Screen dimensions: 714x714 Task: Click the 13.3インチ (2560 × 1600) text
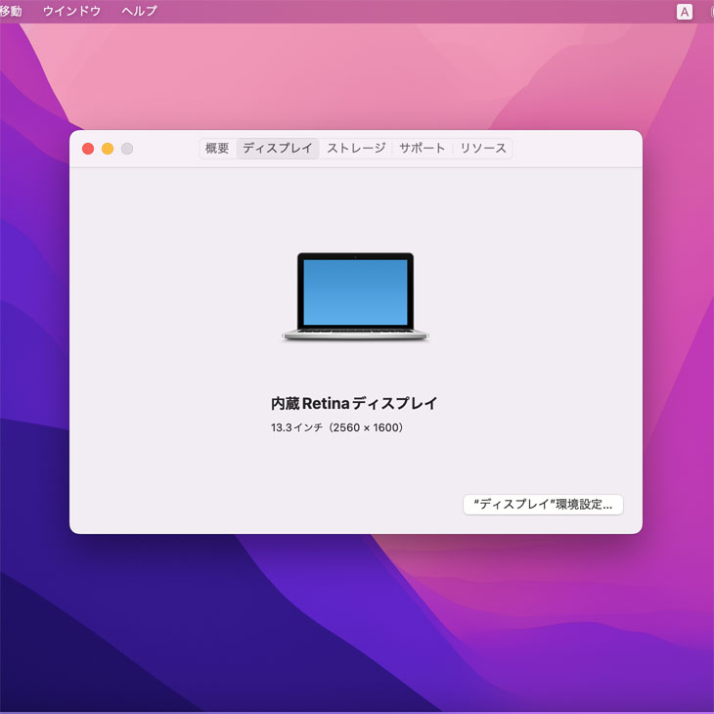337,428
